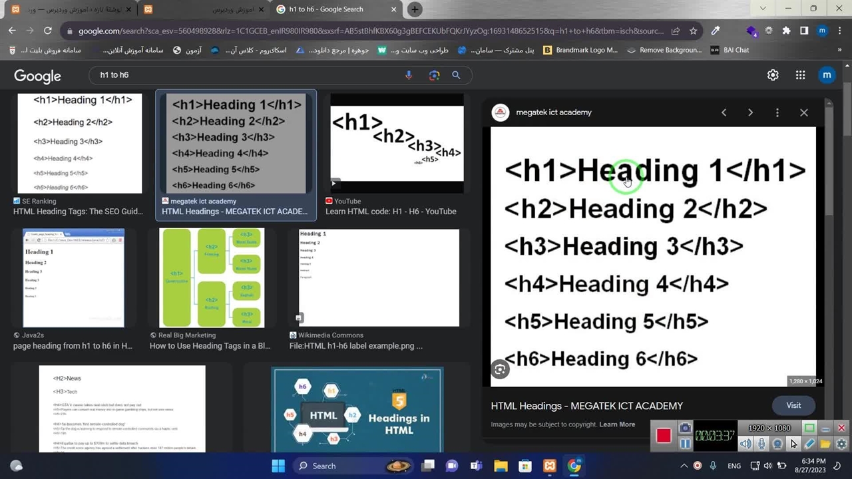852x479 pixels.
Task: Open the Learn More copyright link
Action: pos(617,424)
